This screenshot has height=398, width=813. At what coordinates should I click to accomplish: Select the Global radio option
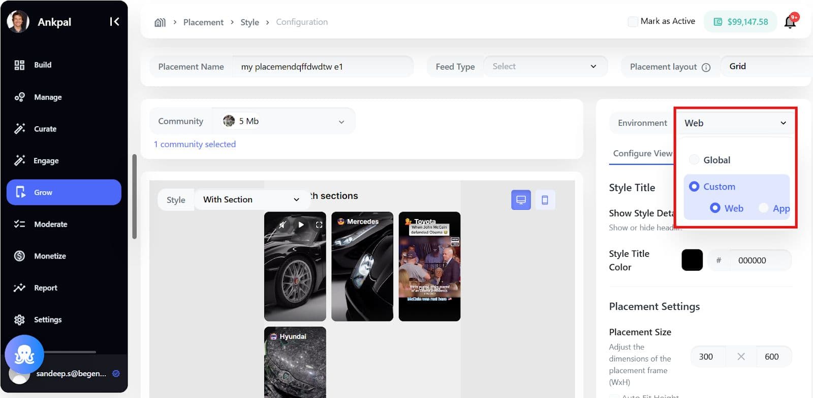point(694,160)
